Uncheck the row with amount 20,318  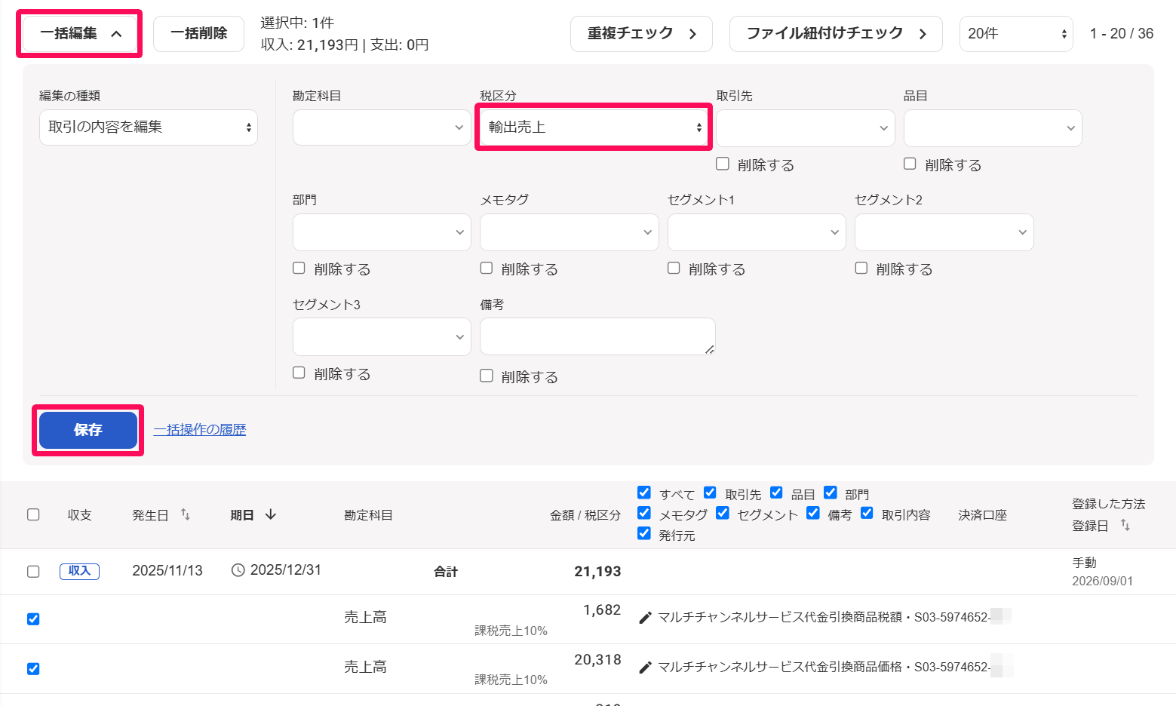[x=33, y=669]
